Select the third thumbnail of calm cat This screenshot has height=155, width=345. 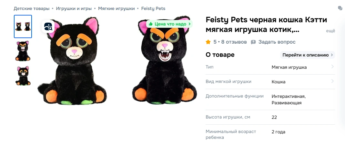click(x=23, y=76)
